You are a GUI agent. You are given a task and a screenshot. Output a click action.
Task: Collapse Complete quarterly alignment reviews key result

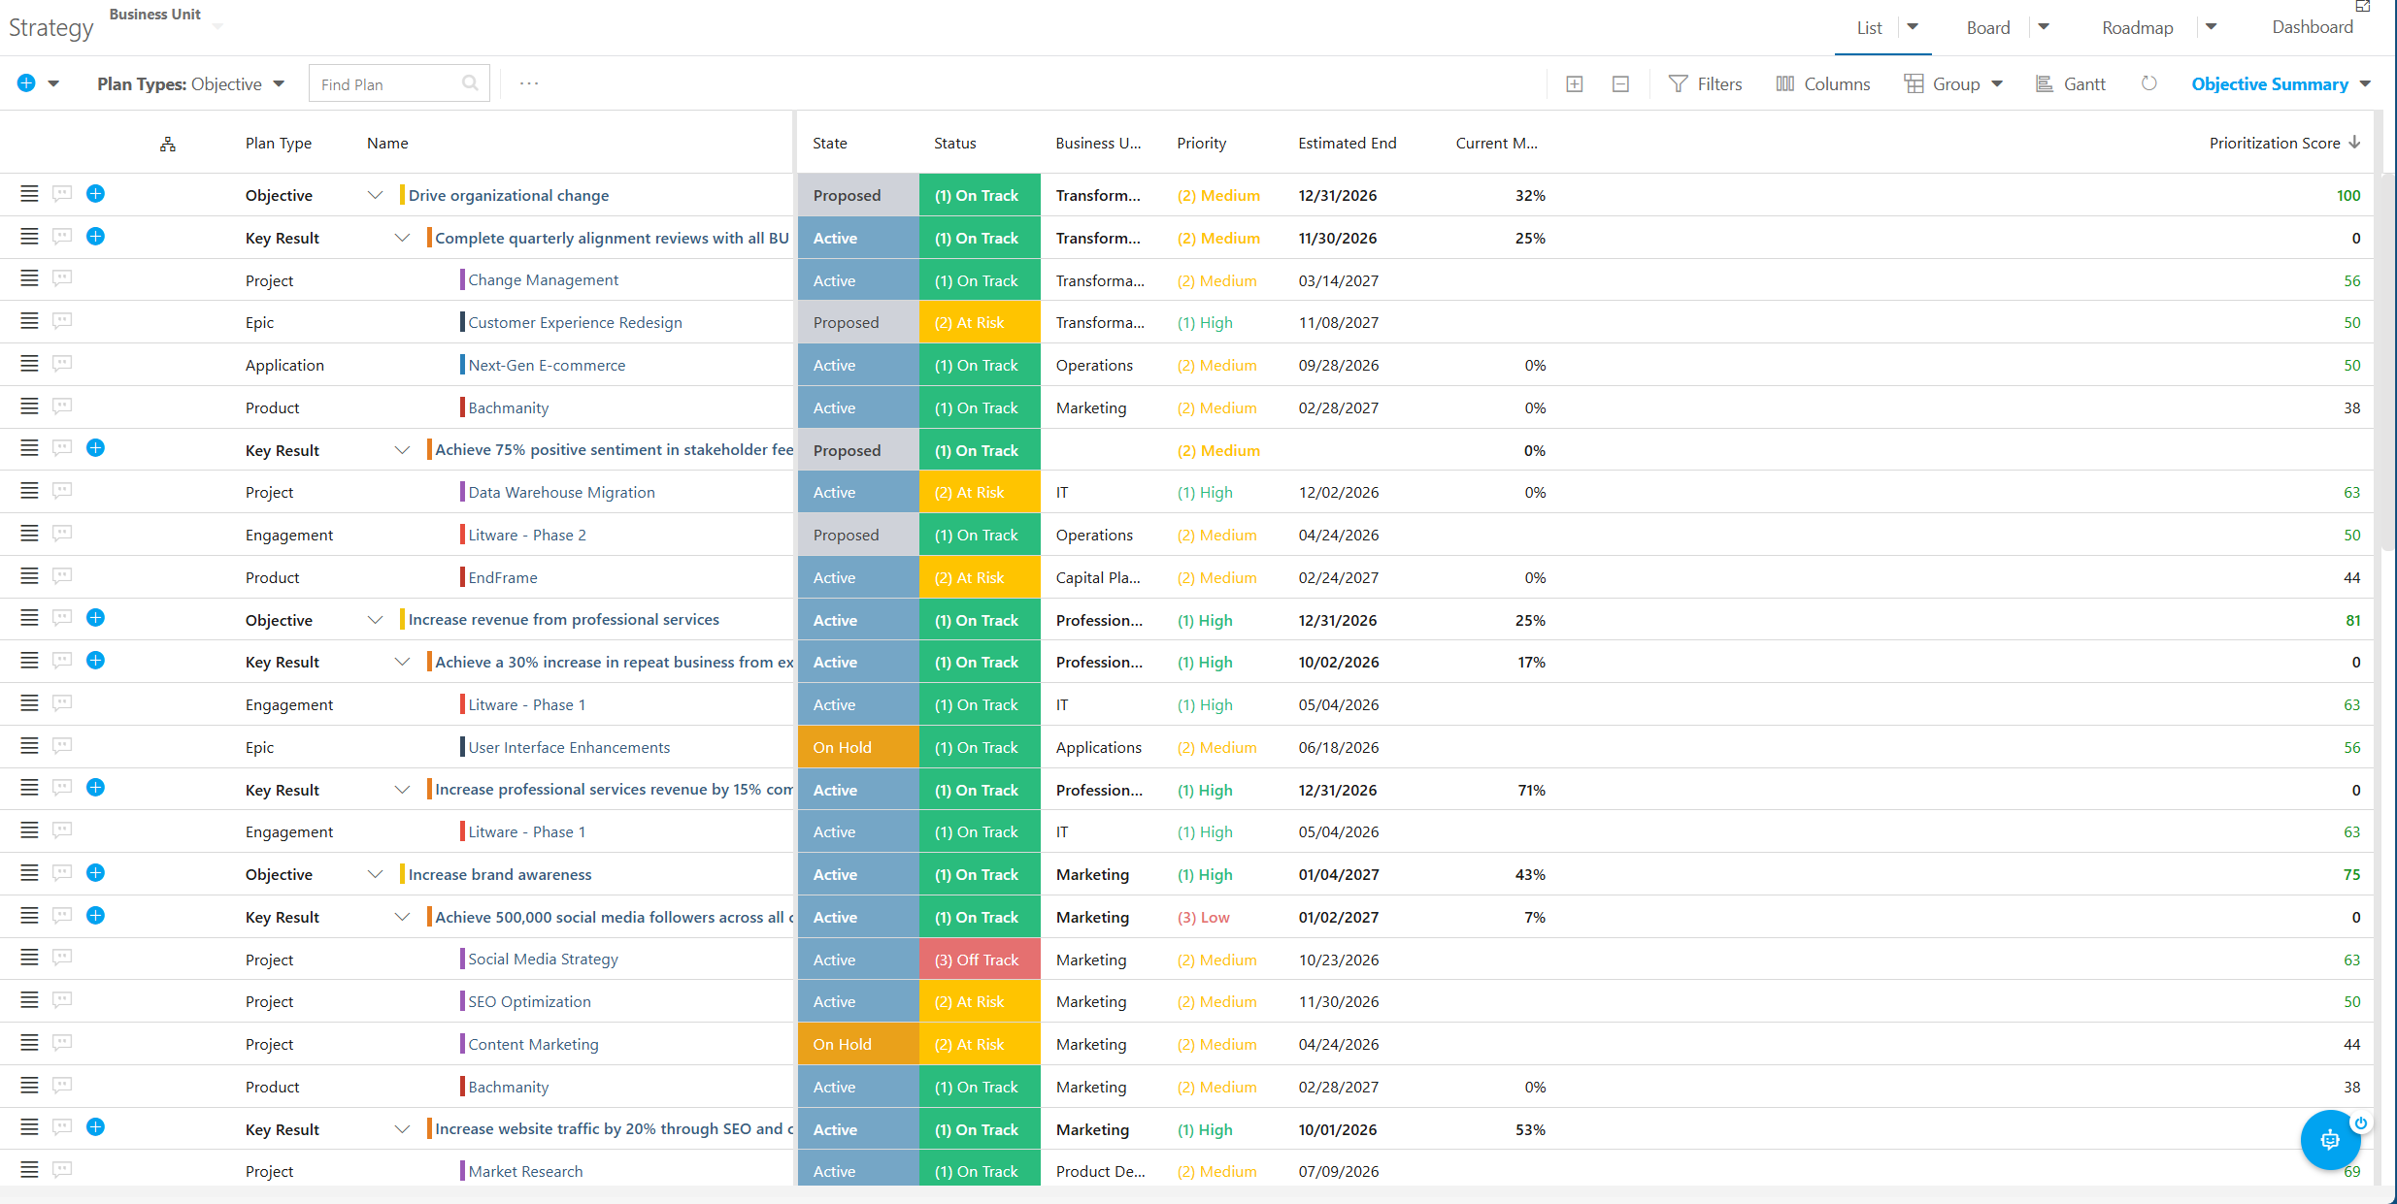[402, 238]
